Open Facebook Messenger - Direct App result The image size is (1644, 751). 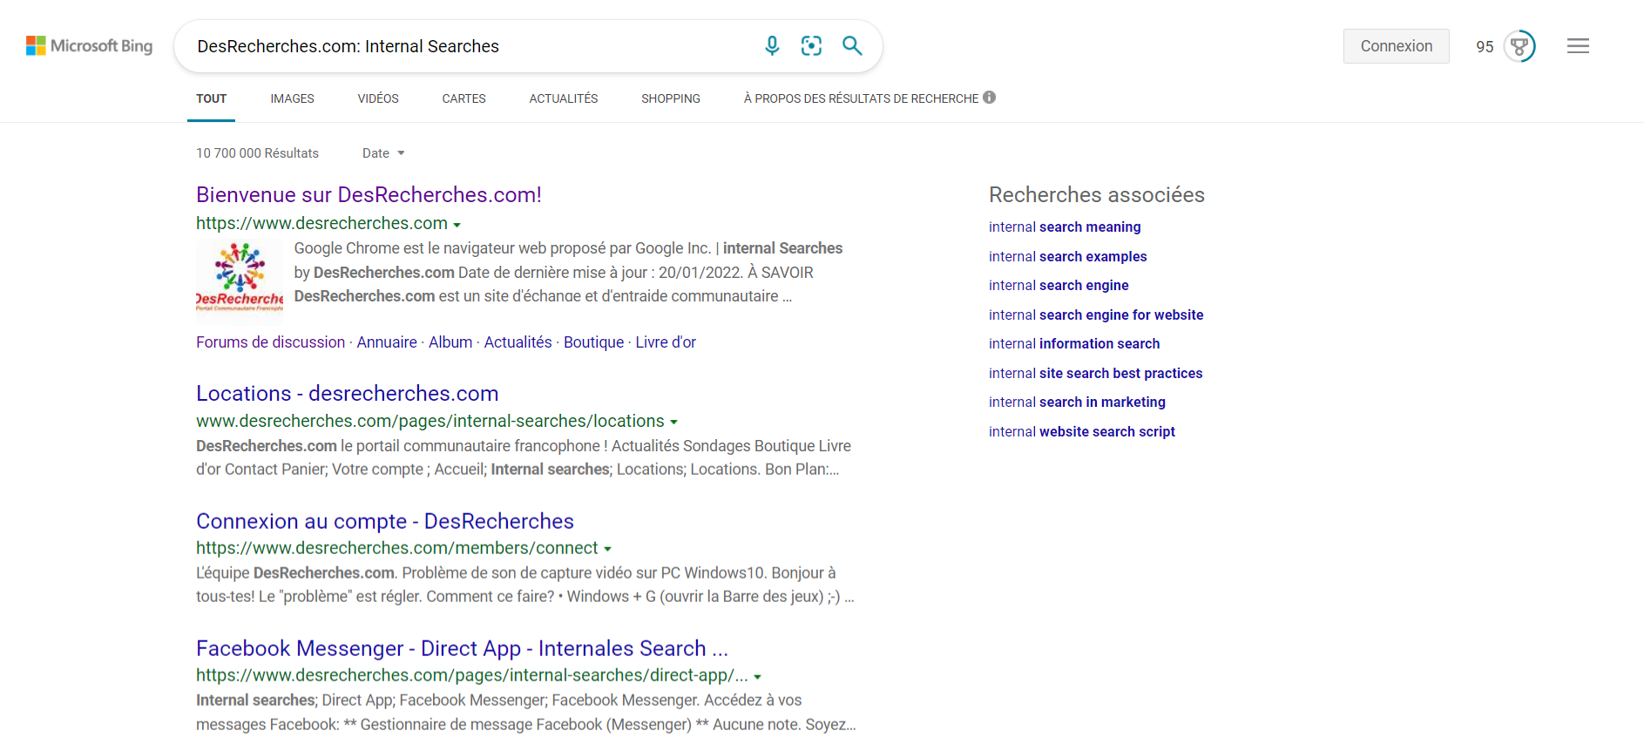pyautogui.click(x=462, y=648)
